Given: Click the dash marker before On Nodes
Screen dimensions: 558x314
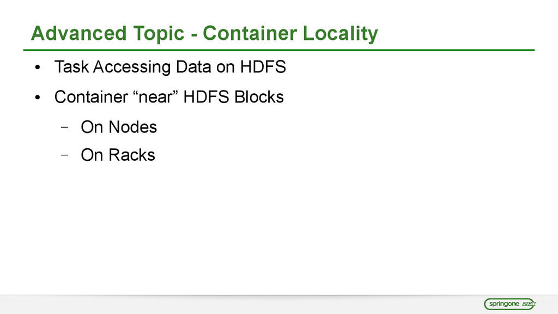Looking at the screenshot, I should pyautogui.click(x=64, y=128).
